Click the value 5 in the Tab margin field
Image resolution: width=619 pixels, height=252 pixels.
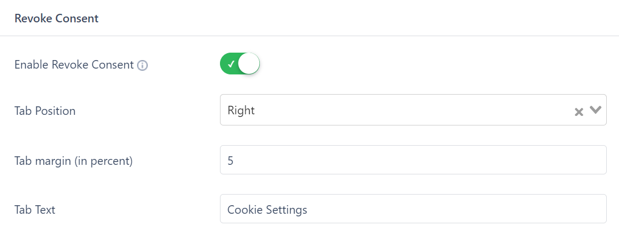click(230, 161)
